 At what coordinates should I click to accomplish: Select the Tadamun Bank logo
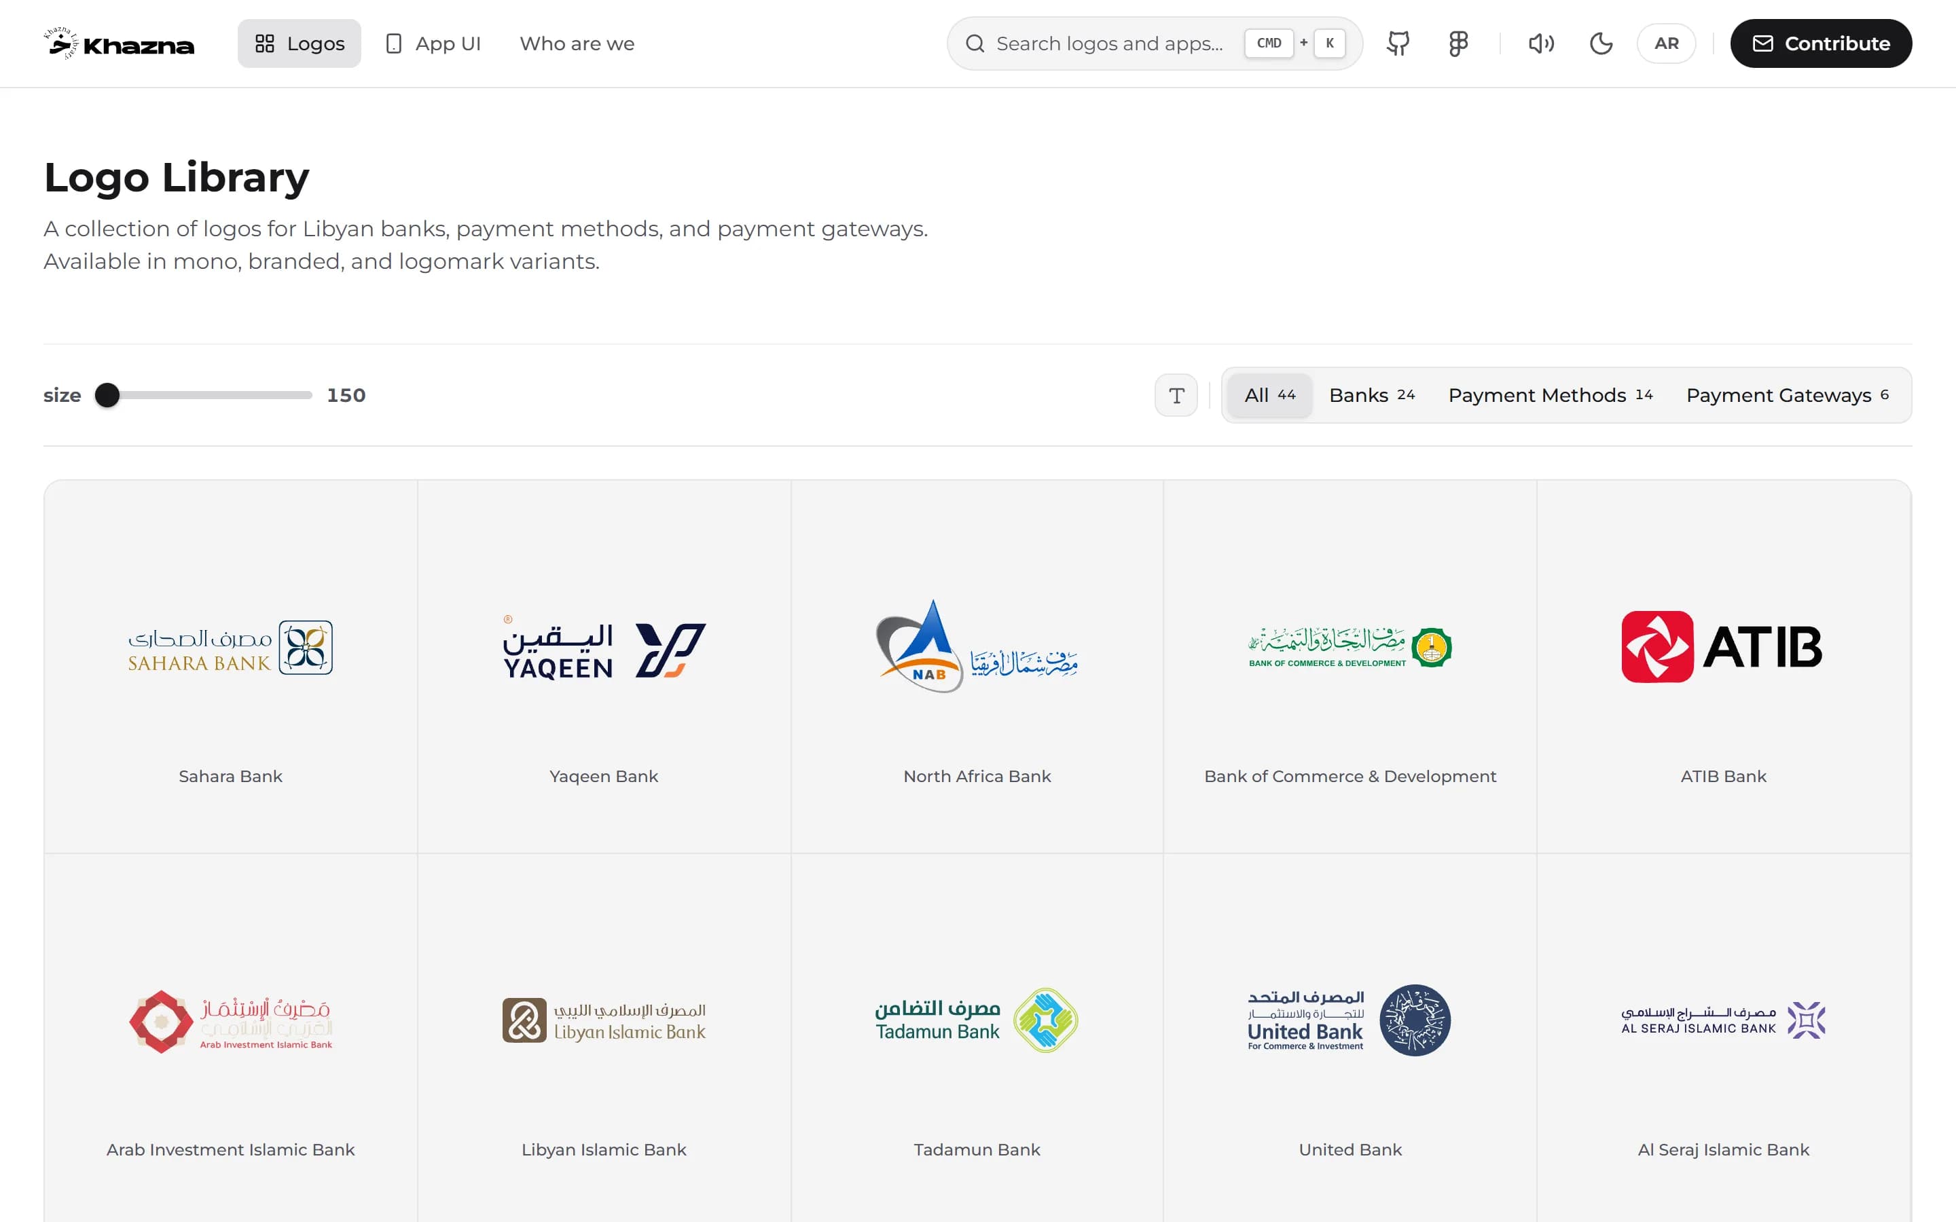point(977,1020)
